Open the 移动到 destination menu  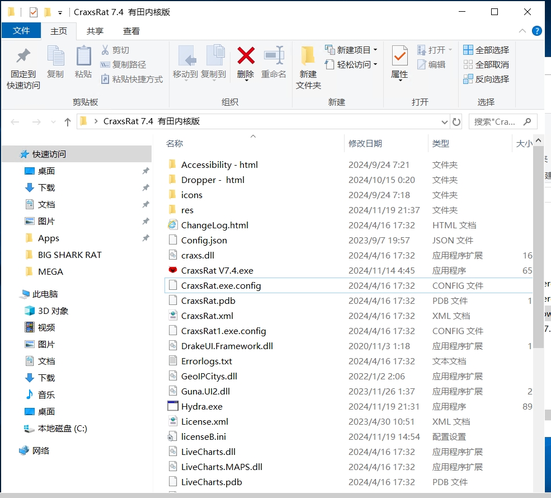(185, 63)
